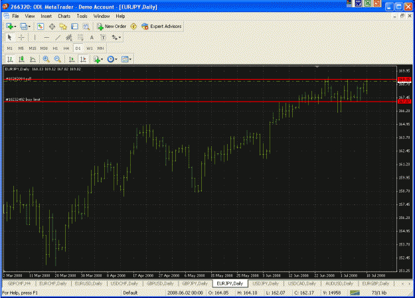Open the Help menu

120,16
